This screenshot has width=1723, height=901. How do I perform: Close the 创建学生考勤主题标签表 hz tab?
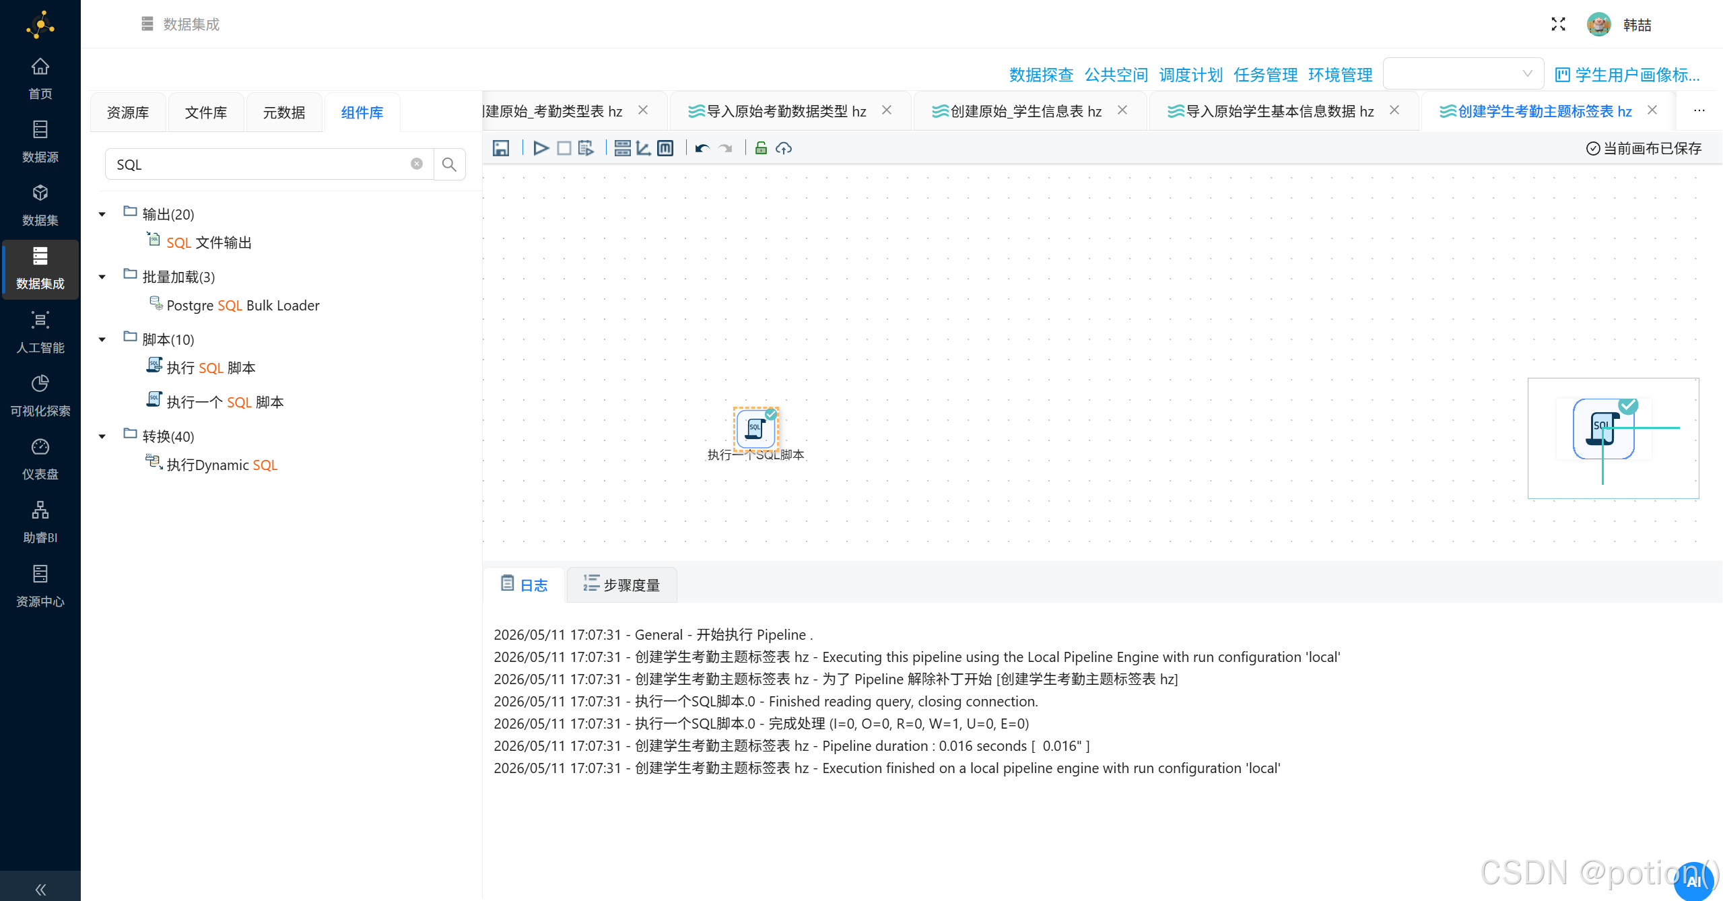click(1652, 110)
